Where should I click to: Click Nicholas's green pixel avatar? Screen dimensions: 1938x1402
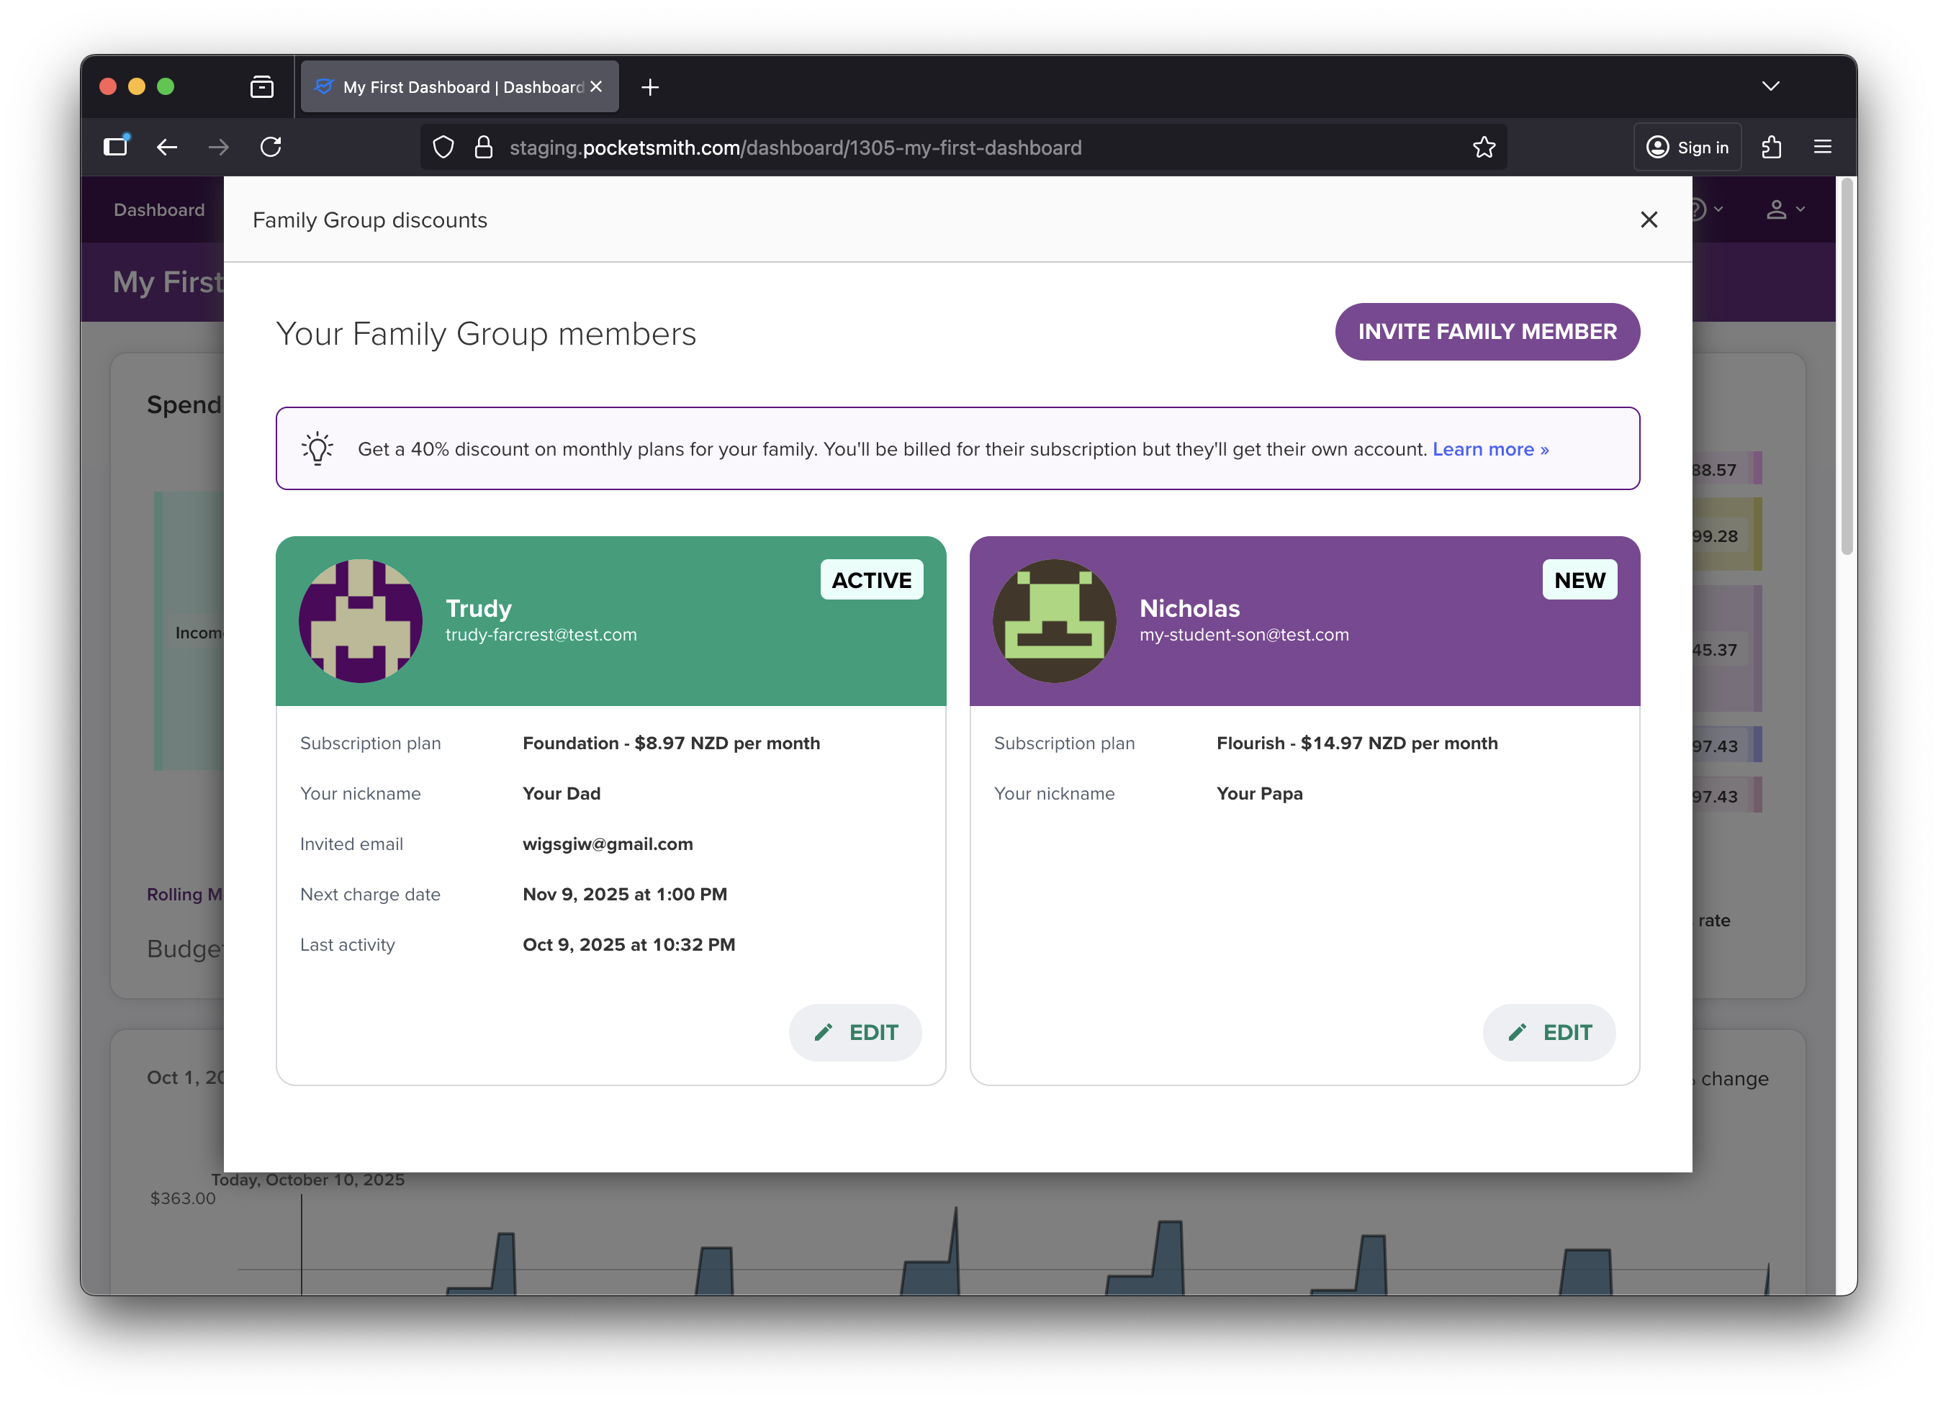tap(1054, 621)
